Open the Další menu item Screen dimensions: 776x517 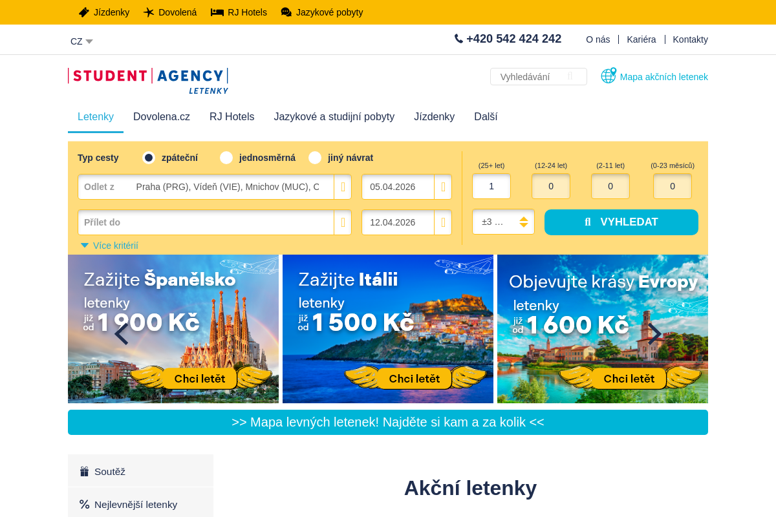coord(486,117)
